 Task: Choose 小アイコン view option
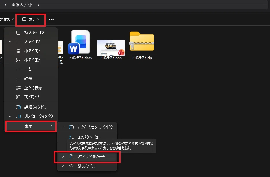coord(31,60)
